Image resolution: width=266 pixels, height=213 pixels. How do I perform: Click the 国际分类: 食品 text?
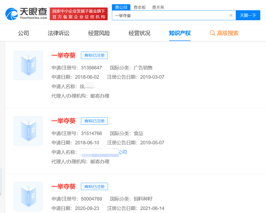pos(127,134)
